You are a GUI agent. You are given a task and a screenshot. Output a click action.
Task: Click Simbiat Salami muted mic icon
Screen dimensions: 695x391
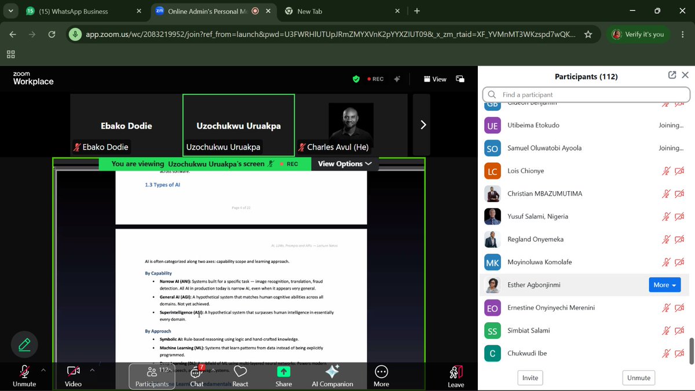pos(667,330)
